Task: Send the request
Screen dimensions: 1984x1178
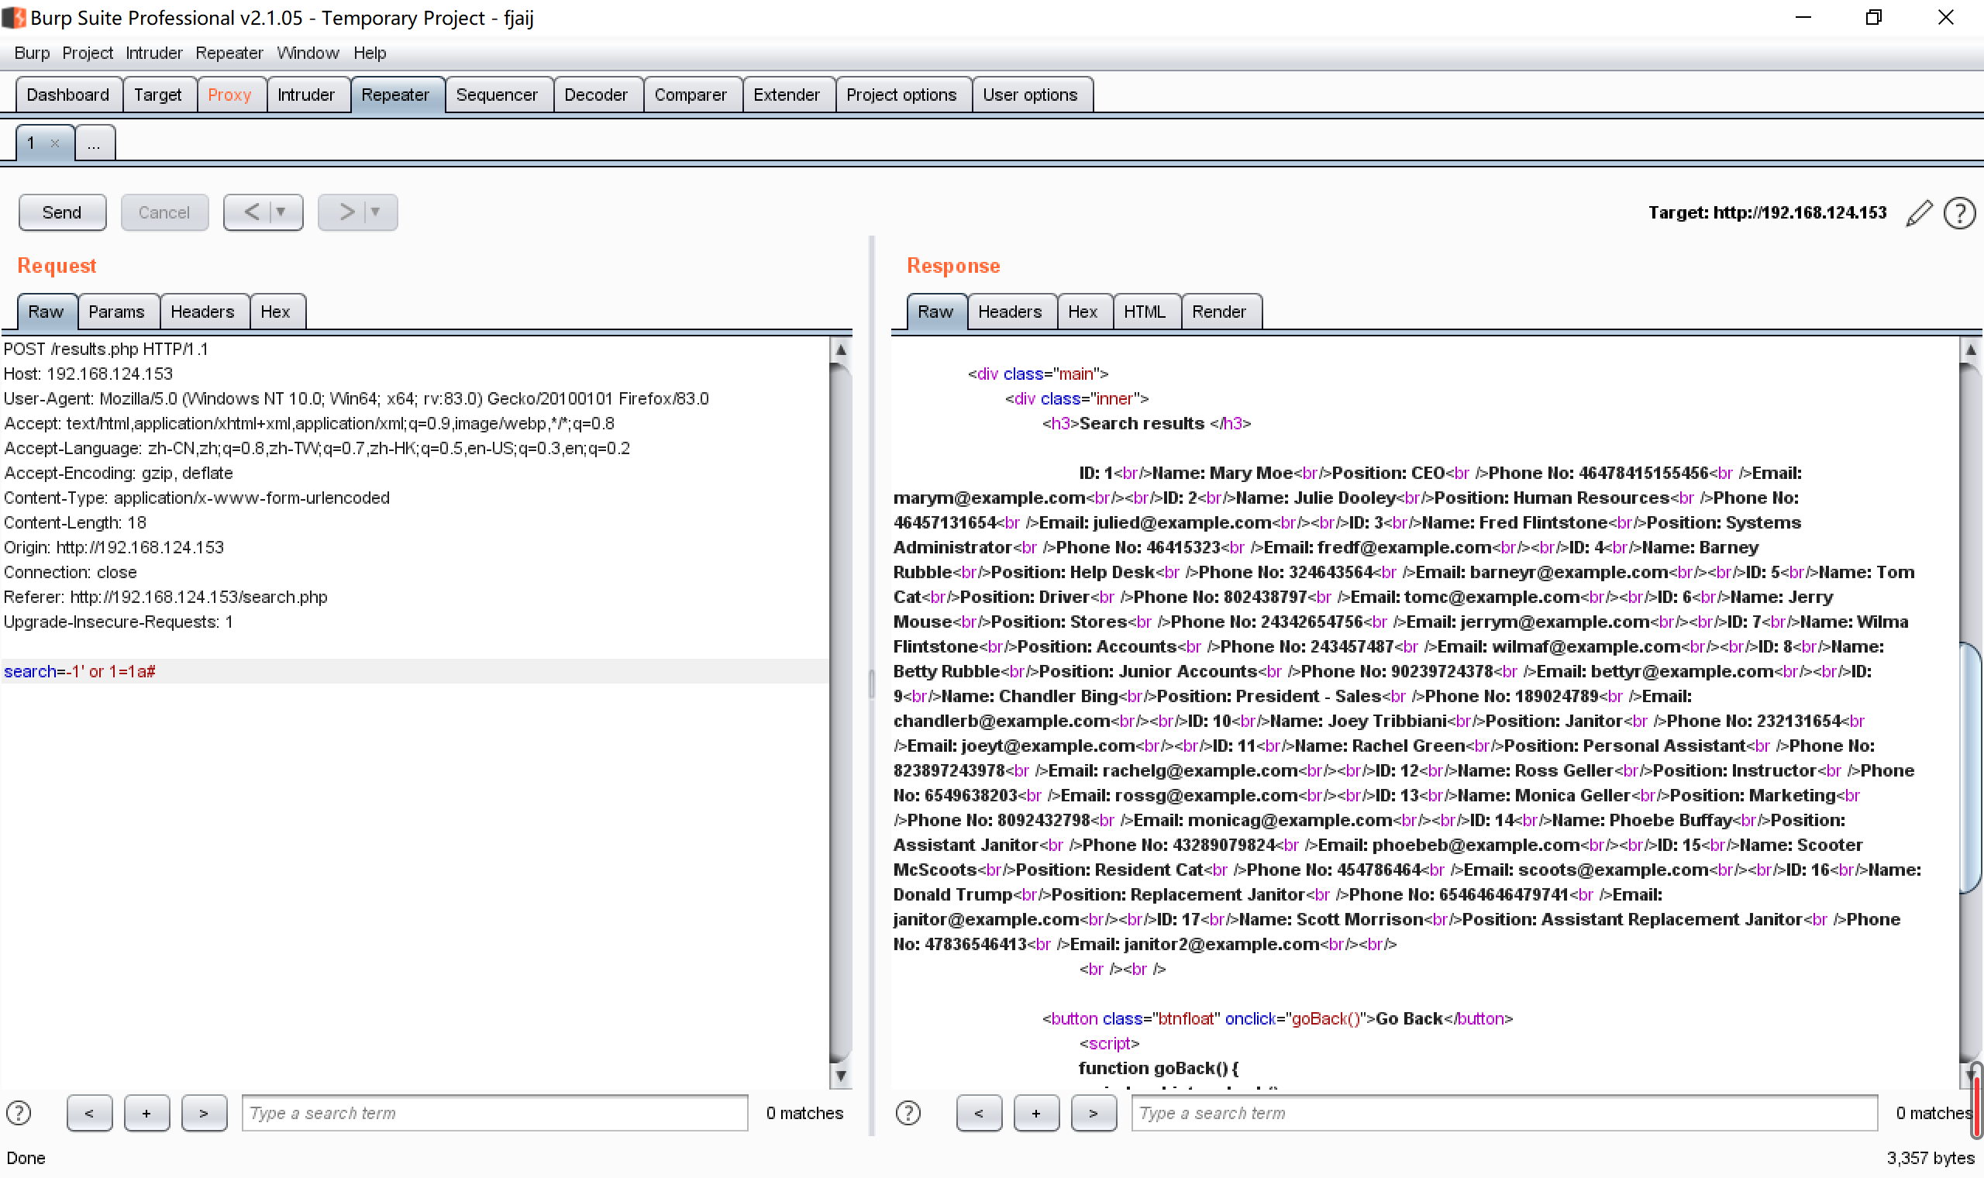Action: point(62,212)
